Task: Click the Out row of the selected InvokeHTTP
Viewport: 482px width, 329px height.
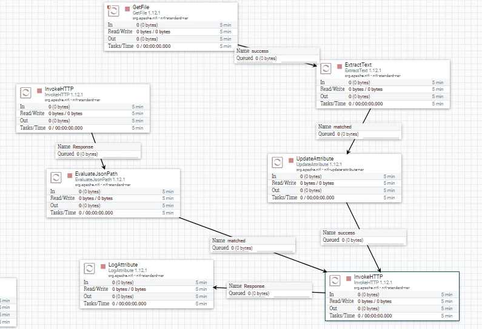Action: coord(392,308)
